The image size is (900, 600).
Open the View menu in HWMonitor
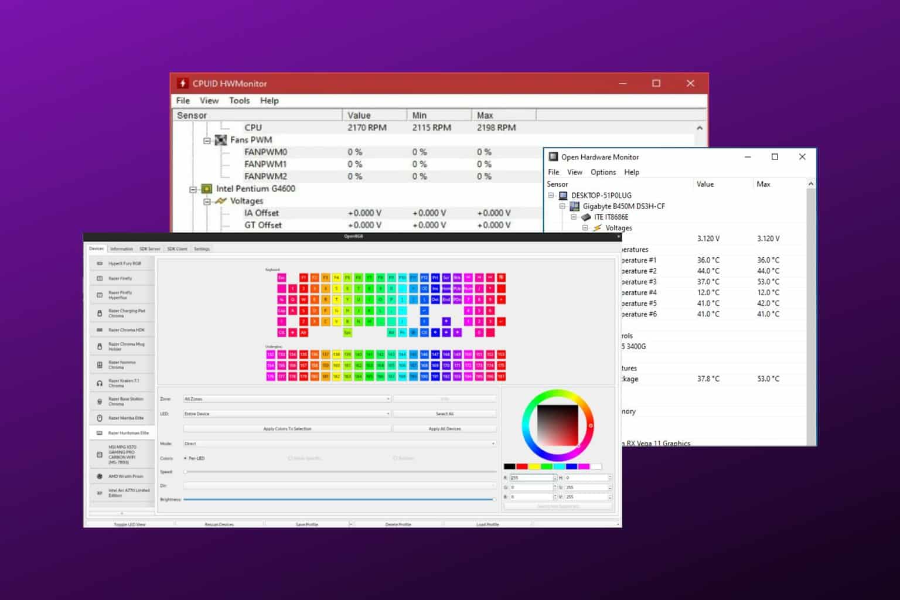209,101
